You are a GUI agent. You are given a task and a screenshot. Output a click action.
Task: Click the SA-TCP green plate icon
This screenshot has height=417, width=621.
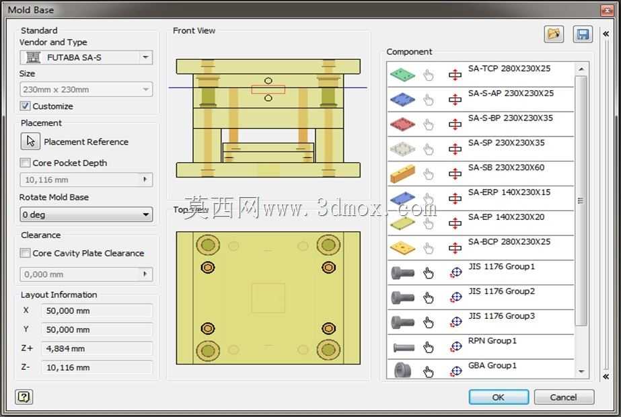click(x=402, y=75)
